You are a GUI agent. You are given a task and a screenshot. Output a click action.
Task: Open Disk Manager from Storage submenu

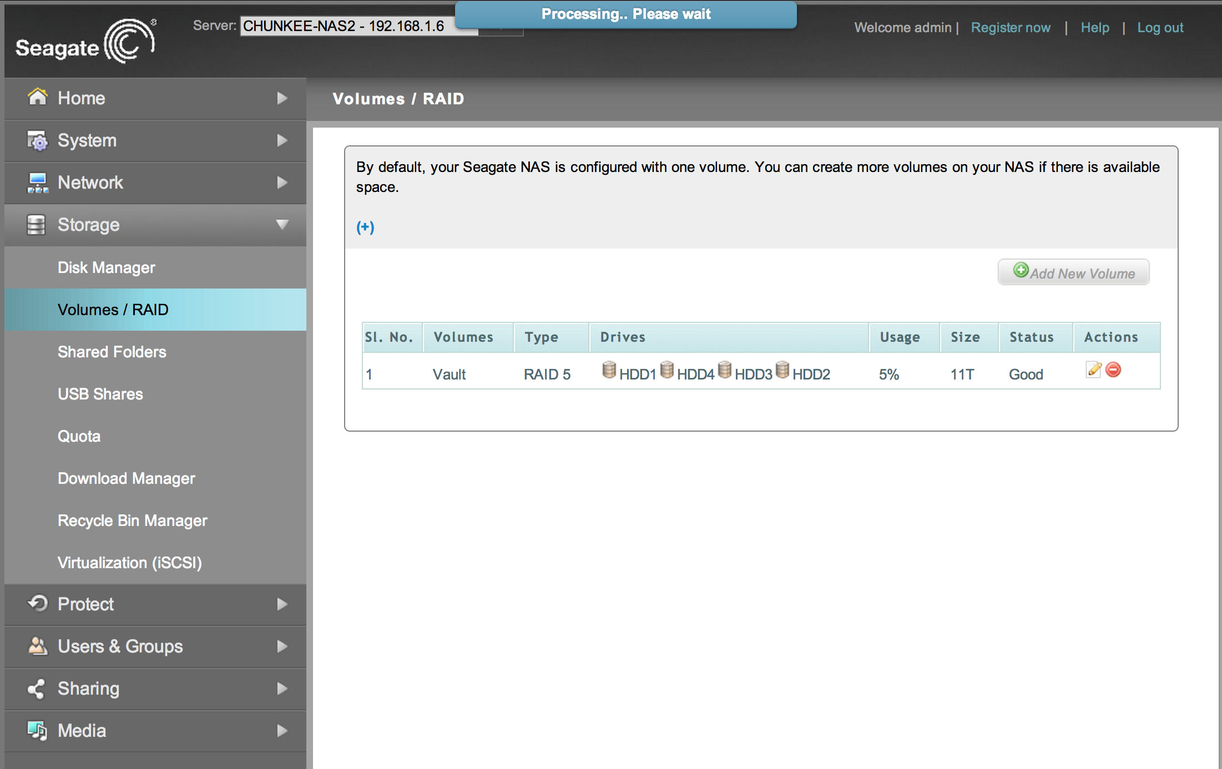pos(107,267)
